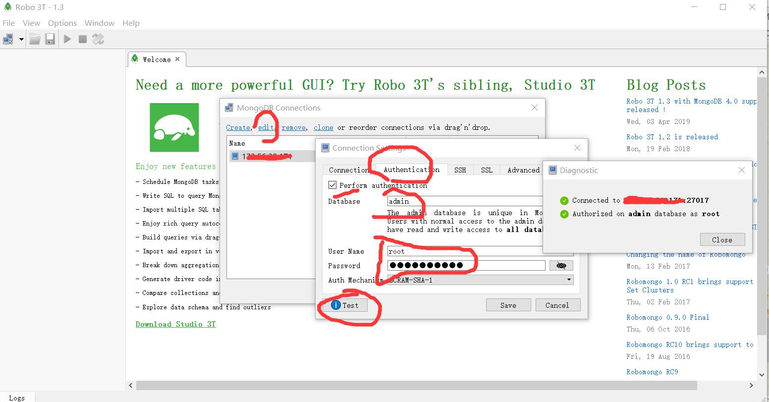
Task: Click the Database input field containing admin
Action: 465,201
